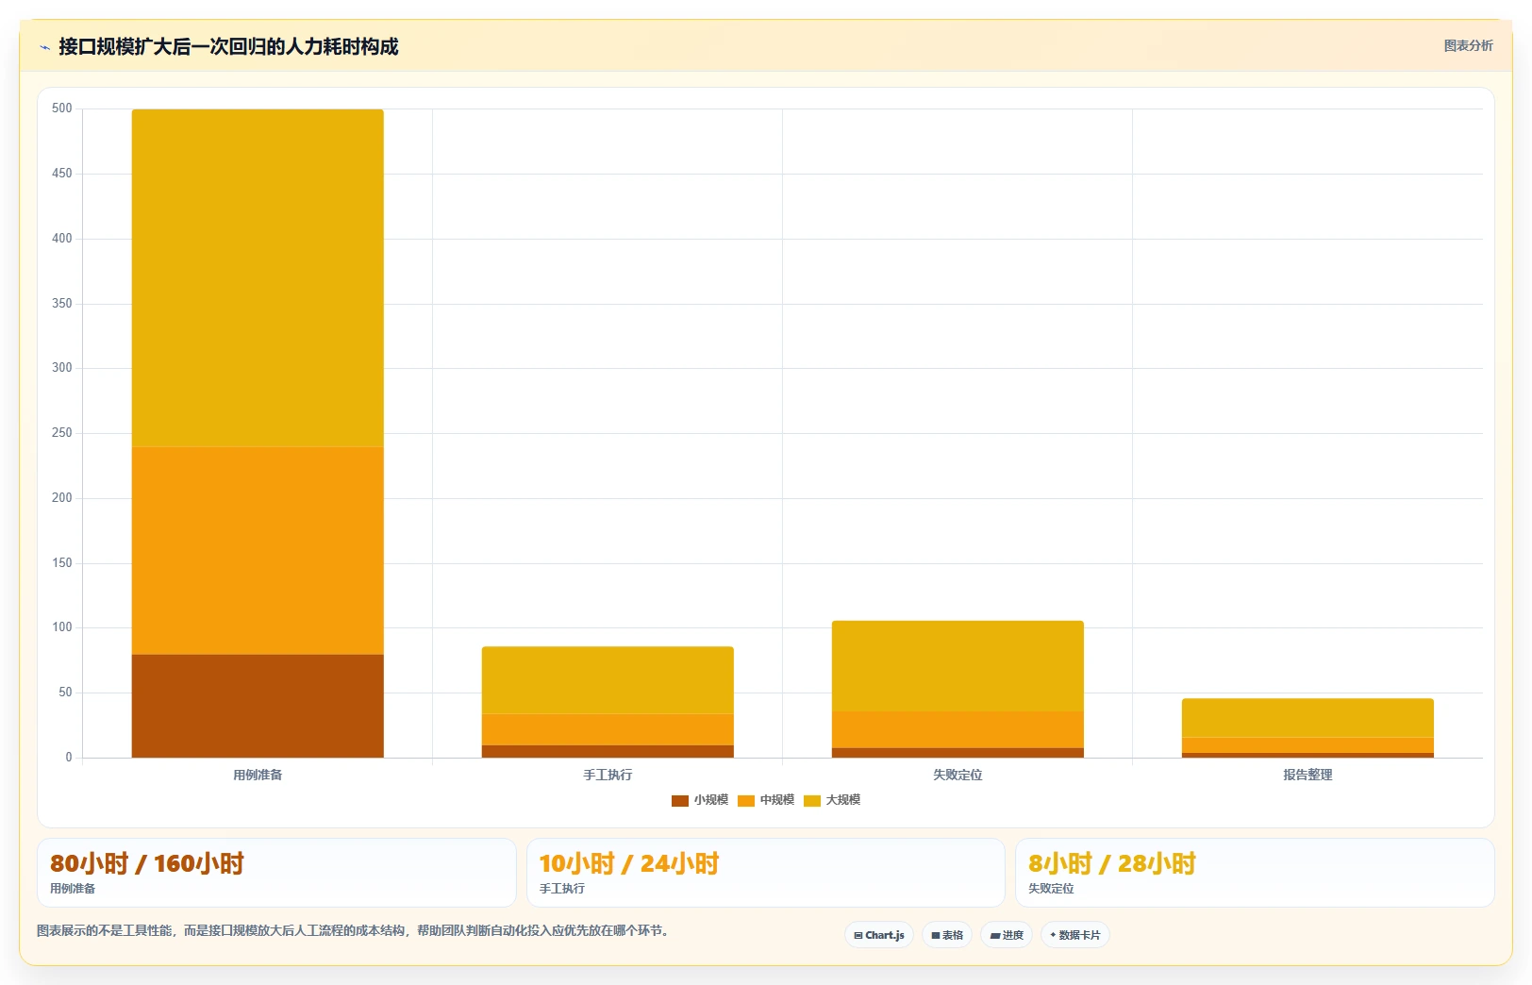This screenshot has width=1532, height=985.
Task: Select the 进度 chip
Action: (1007, 935)
